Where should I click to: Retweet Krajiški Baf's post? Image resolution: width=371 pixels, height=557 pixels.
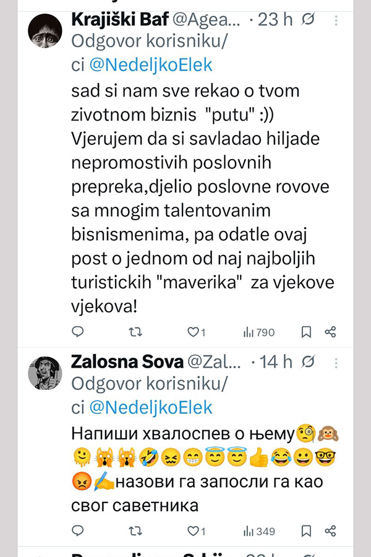pos(135,332)
